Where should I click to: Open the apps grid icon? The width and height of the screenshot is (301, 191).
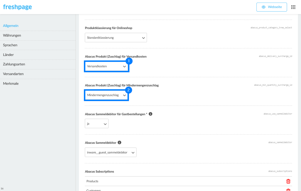293,7
